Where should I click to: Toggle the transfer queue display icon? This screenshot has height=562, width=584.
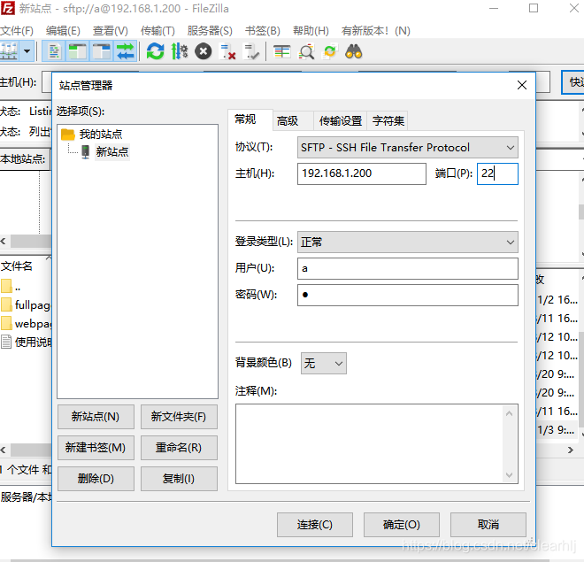coord(125,51)
